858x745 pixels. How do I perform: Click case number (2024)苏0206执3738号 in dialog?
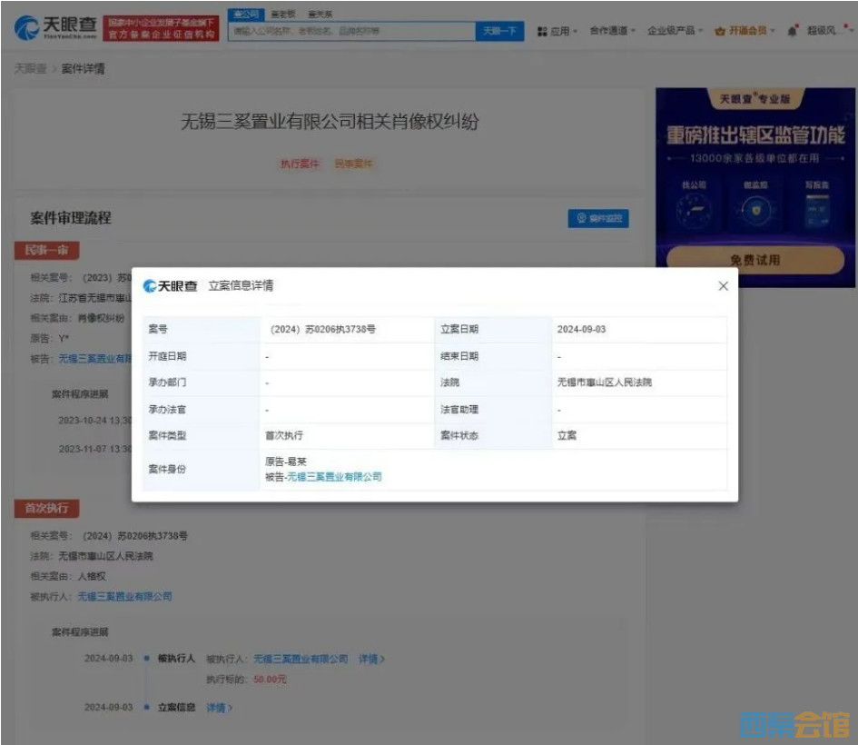coord(323,330)
